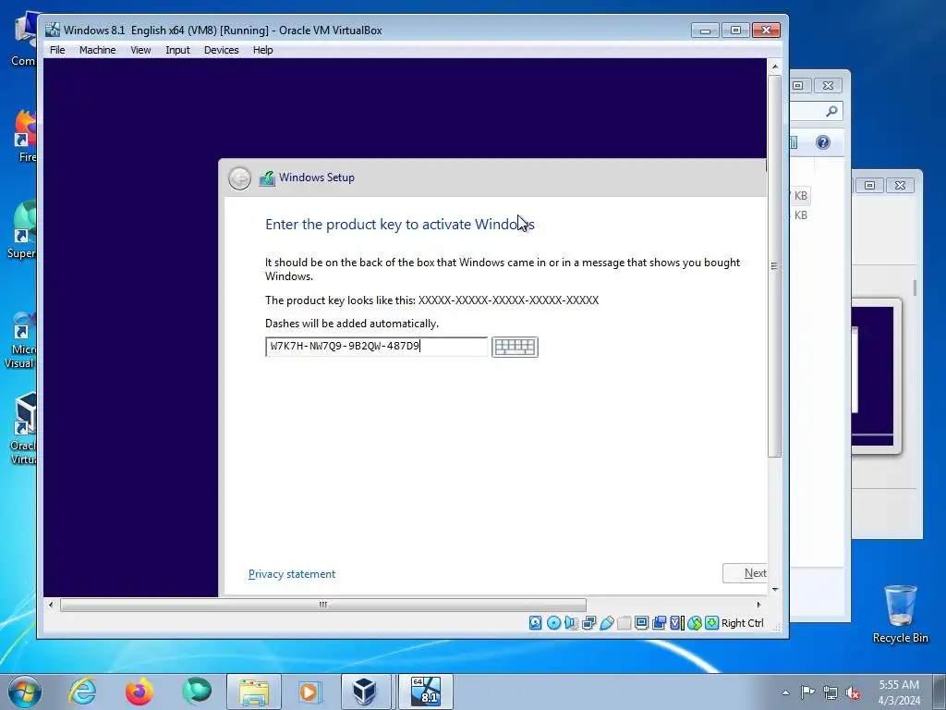
Task: Open the Recycle Bin desktop icon
Action: tap(900, 614)
